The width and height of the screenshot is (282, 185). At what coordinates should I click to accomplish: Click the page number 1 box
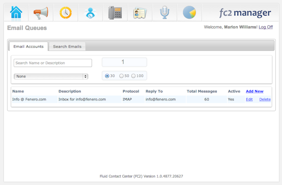click(x=125, y=62)
